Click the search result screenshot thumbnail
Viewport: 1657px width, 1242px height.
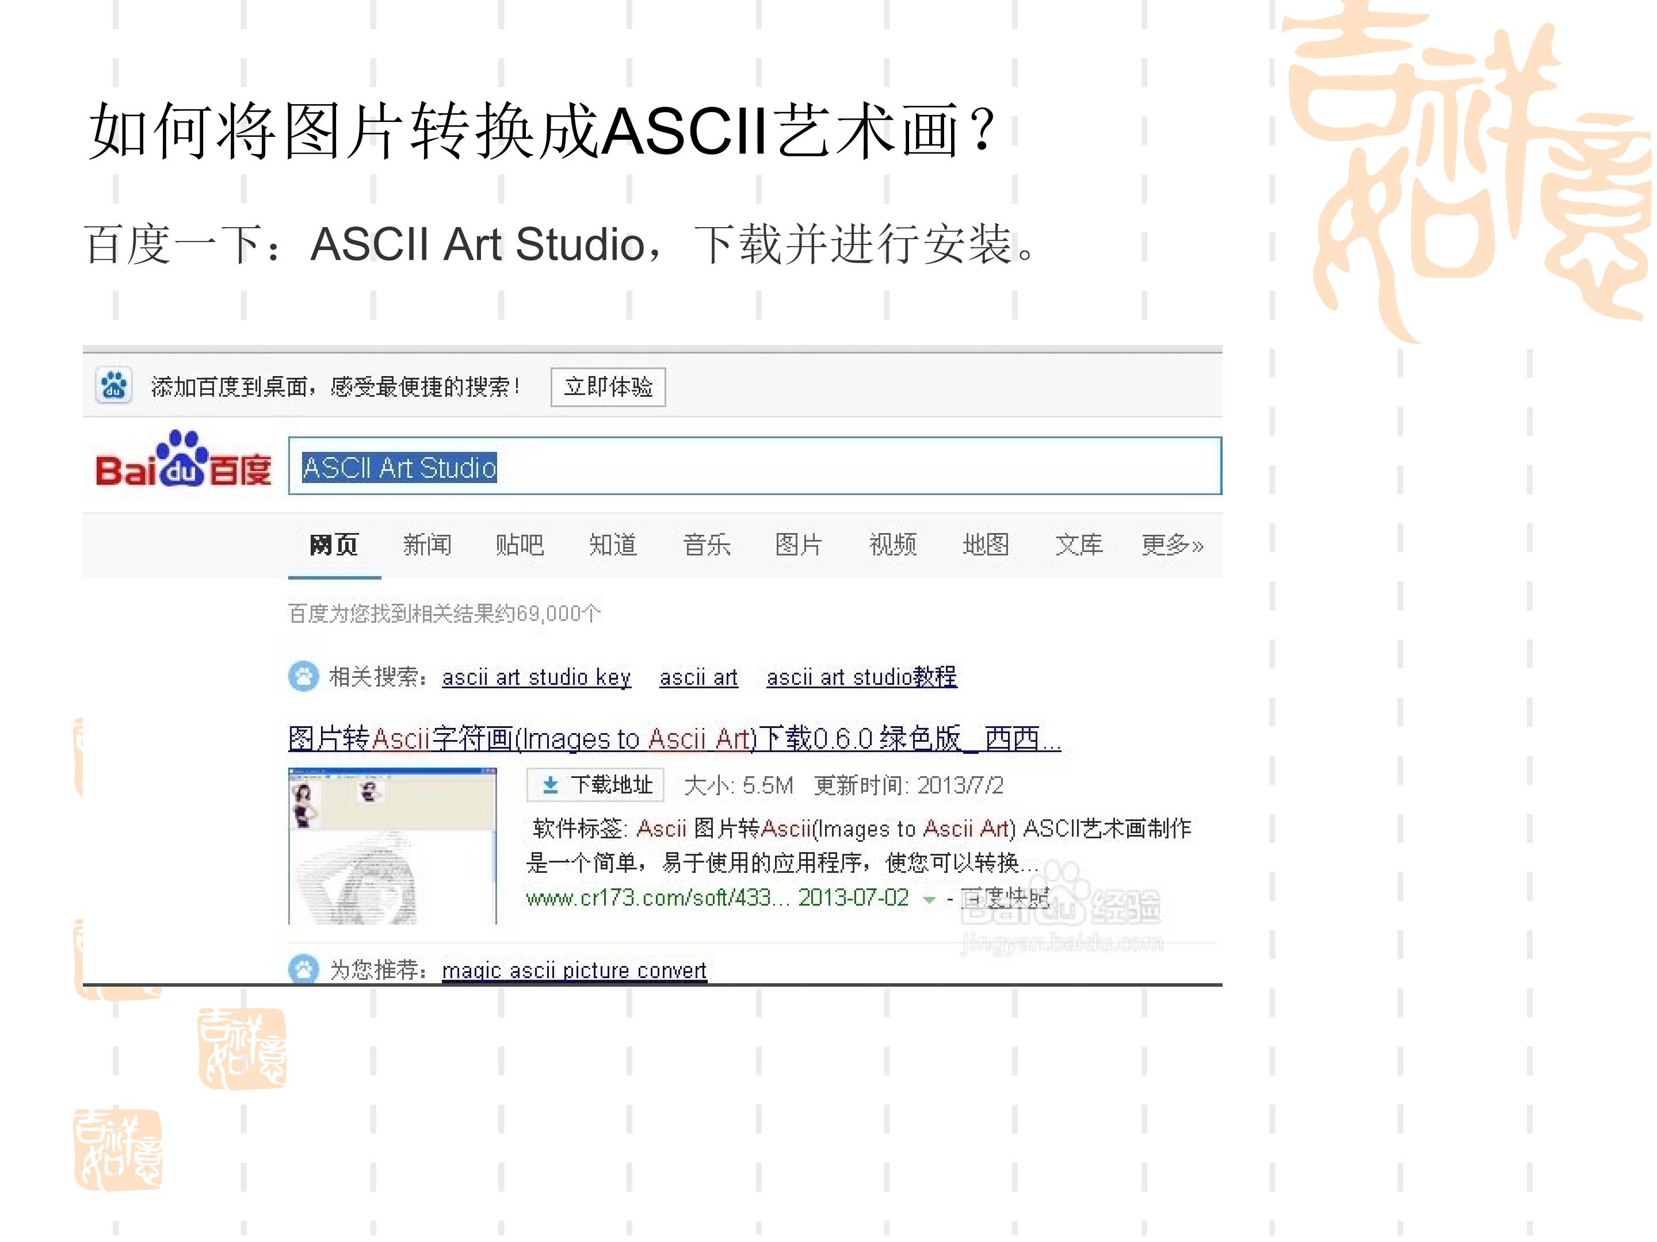[x=392, y=846]
